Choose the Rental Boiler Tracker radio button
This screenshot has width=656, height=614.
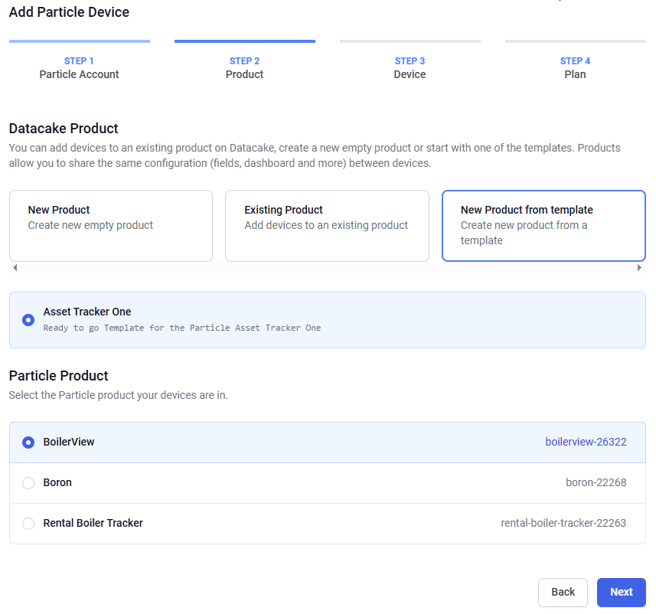[28, 524]
